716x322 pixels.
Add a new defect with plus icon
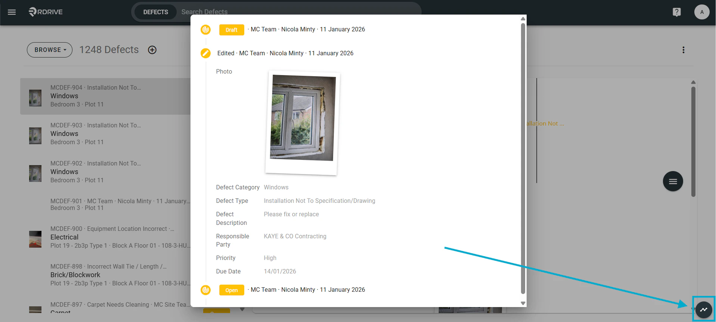point(152,50)
